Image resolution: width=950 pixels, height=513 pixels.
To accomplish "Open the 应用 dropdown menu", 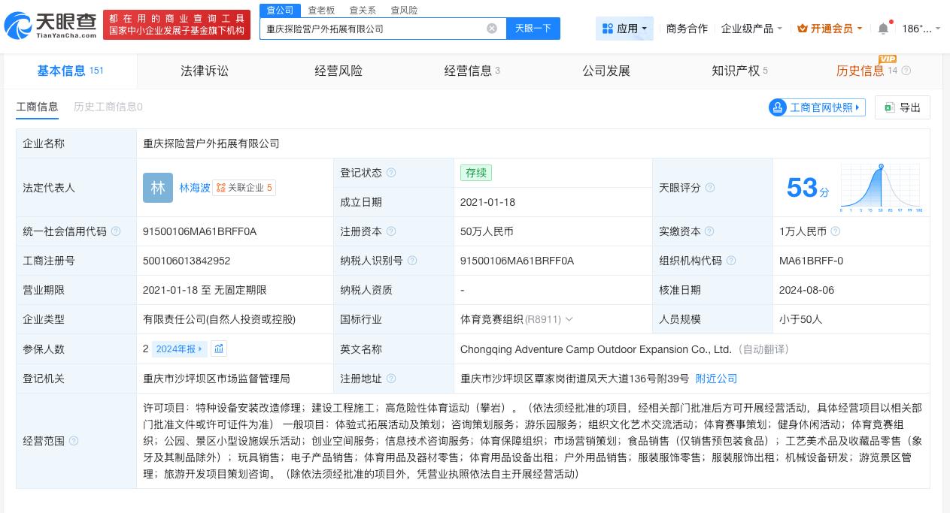I will 624,29.
